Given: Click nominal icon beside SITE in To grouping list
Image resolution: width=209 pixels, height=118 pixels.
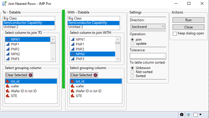Looking at the screenshot, I should click(x=7, y=96).
